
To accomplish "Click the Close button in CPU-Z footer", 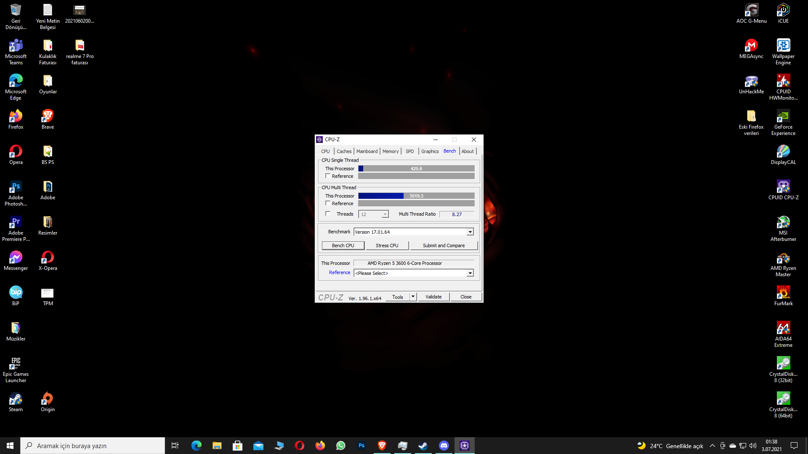I will click(466, 297).
